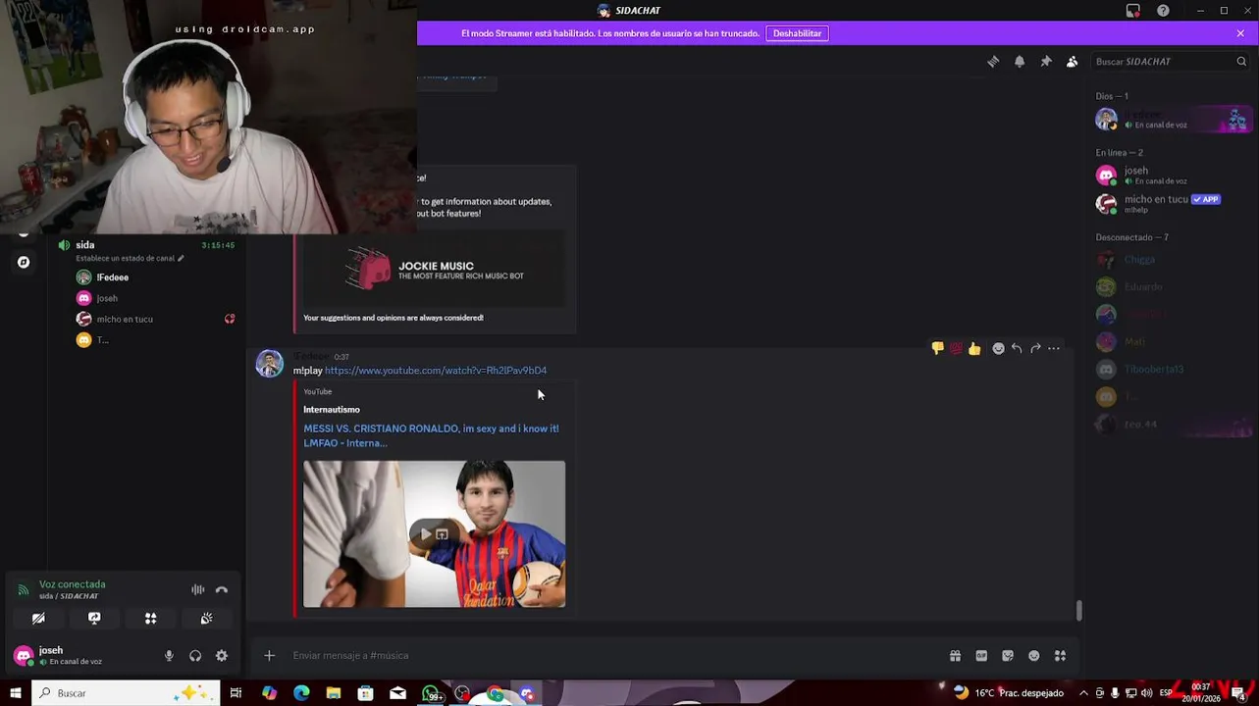Open offline member Tiboaberta13

(x=1172, y=370)
